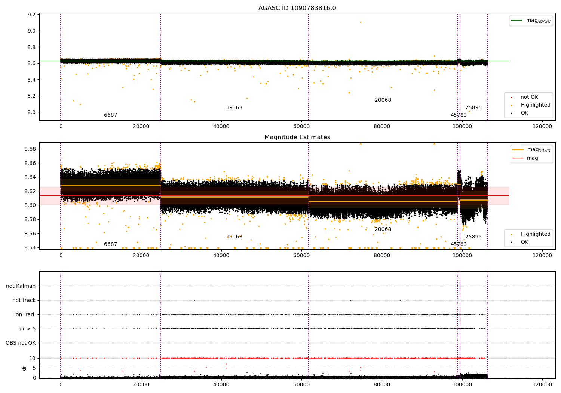Click the 120000 x-tick under the top plot
This screenshot has height=393, width=561.
click(x=542, y=127)
